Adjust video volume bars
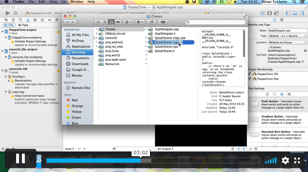Screen dimensions: 308x172 tap(271, 160)
